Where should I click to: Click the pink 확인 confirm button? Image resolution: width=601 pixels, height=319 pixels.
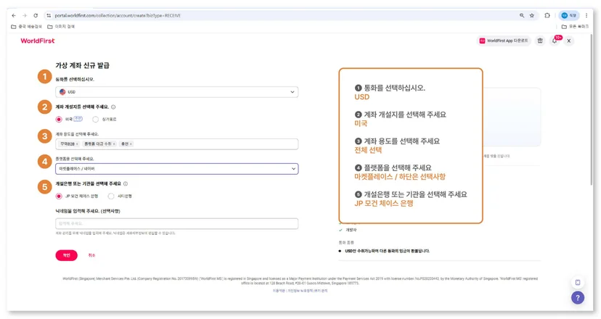tap(66, 255)
